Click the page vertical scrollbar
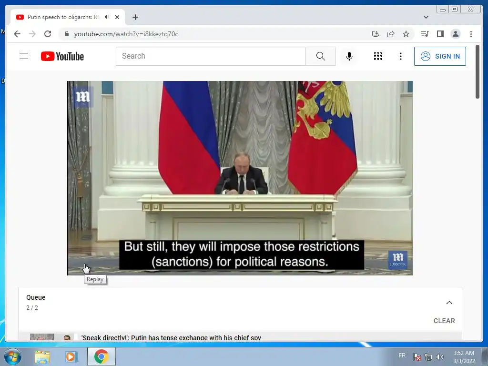The image size is (488, 366). tap(478, 71)
